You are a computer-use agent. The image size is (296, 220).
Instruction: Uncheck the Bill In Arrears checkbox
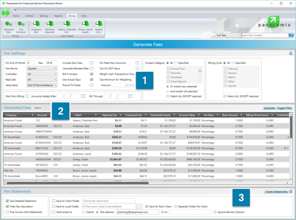(x=92, y=74)
